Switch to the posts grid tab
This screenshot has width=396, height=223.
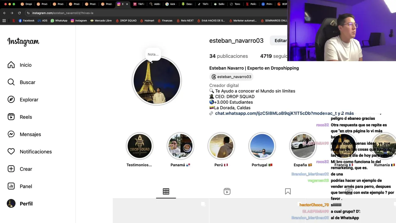coord(166,191)
